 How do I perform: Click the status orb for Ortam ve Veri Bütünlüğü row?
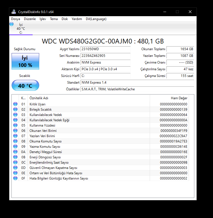click(15, 173)
